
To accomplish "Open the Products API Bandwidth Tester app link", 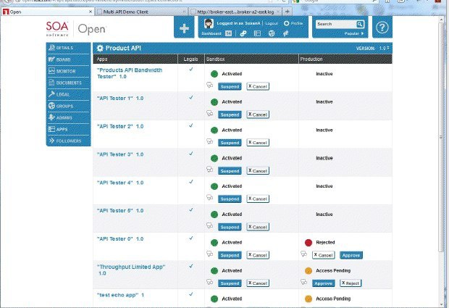I will tap(130, 73).
